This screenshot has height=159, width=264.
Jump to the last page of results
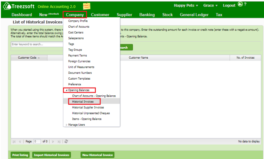(x=58, y=141)
